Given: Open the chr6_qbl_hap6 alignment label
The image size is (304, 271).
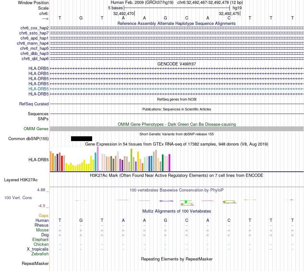Looking at the screenshot, I should (x=35, y=59).
